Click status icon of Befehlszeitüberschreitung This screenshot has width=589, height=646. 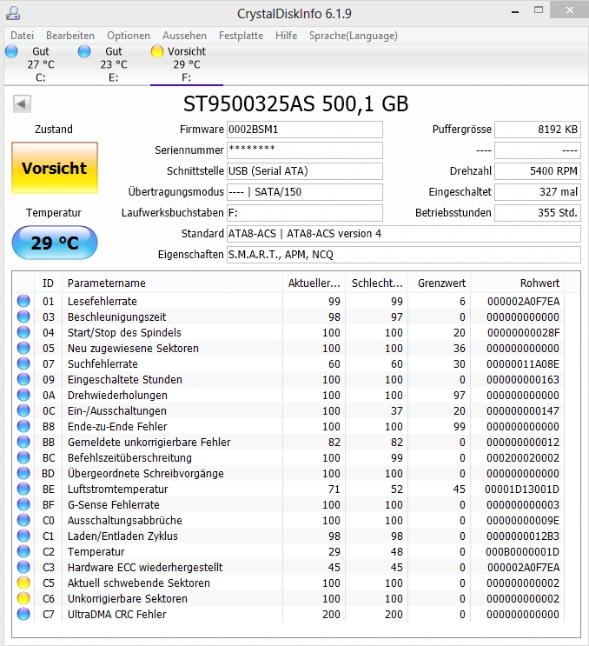(x=23, y=457)
